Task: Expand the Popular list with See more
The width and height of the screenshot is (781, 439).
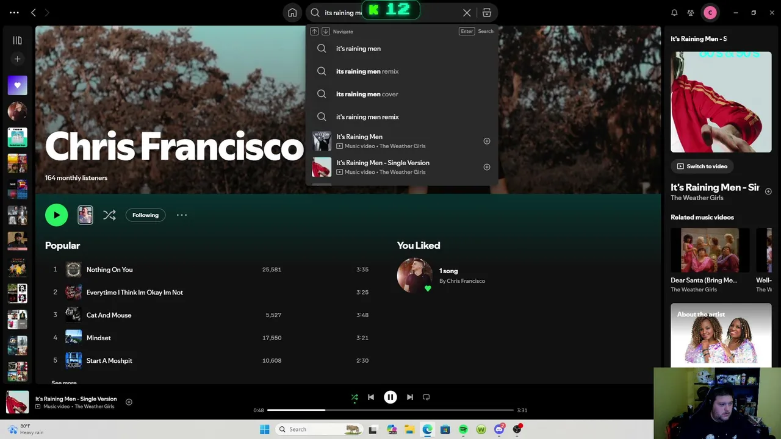Action: (x=64, y=382)
